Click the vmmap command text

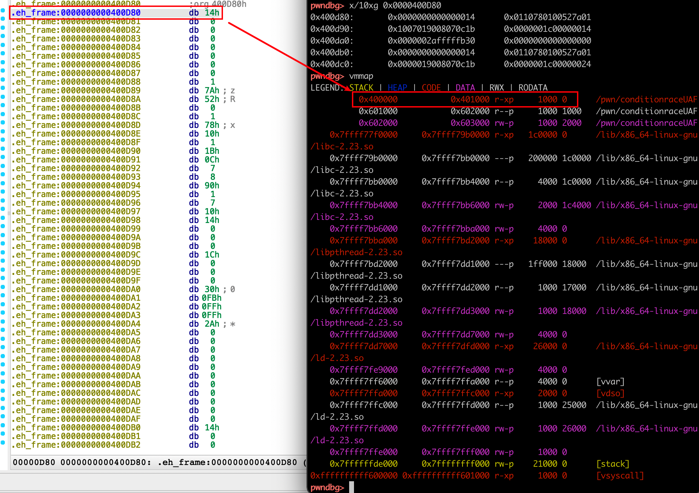pos(361,76)
